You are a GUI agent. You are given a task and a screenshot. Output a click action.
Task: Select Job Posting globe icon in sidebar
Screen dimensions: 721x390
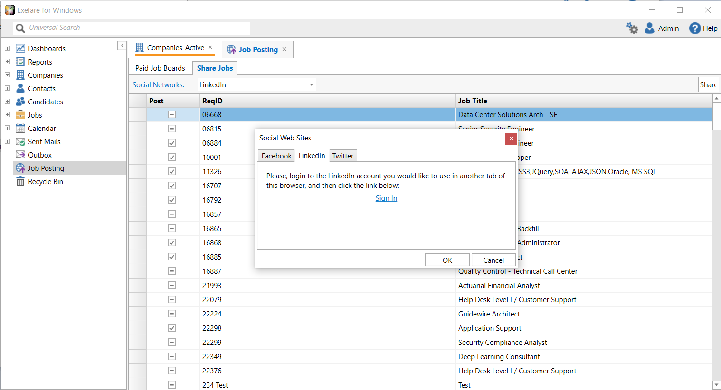[x=20, y=168]
